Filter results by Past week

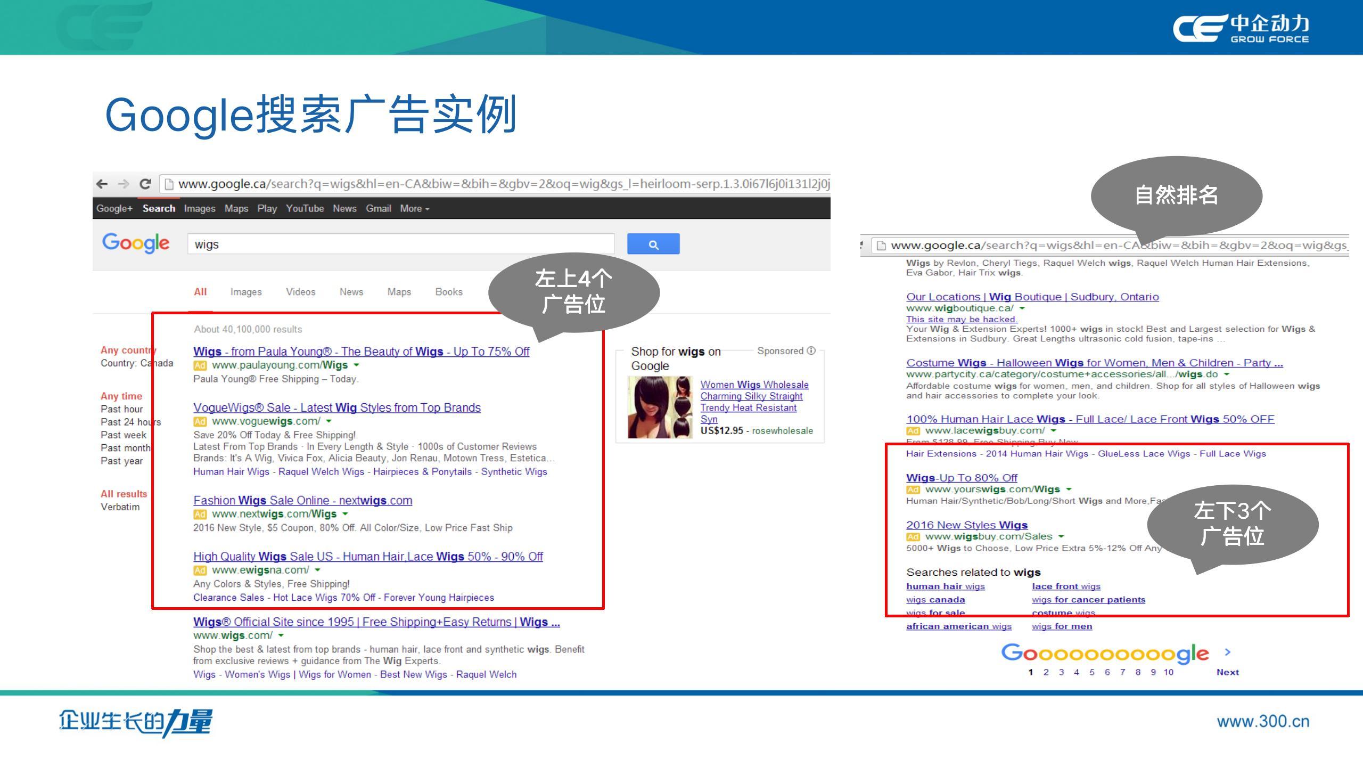coord(124,435)
